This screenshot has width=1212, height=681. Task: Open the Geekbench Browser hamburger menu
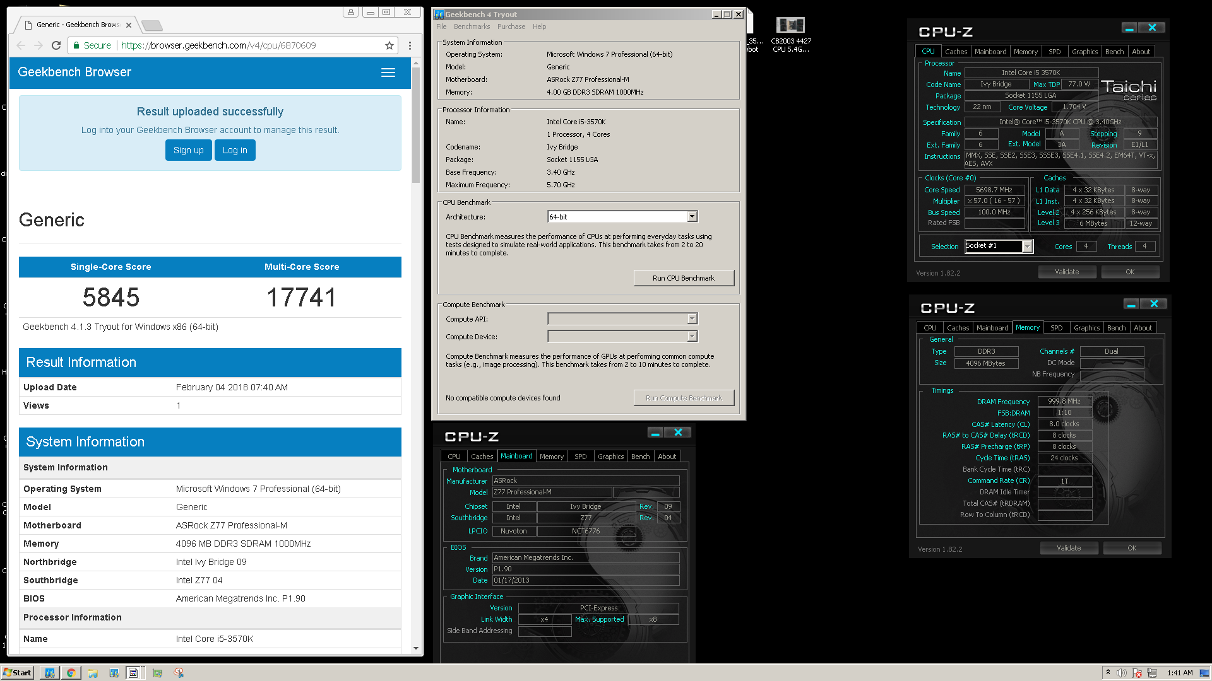(388, 73)
